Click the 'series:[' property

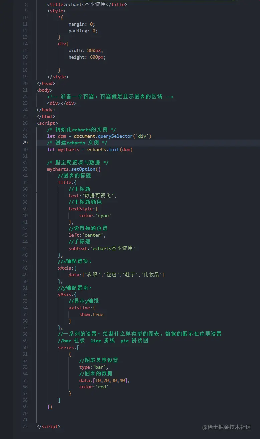point(68,347)
